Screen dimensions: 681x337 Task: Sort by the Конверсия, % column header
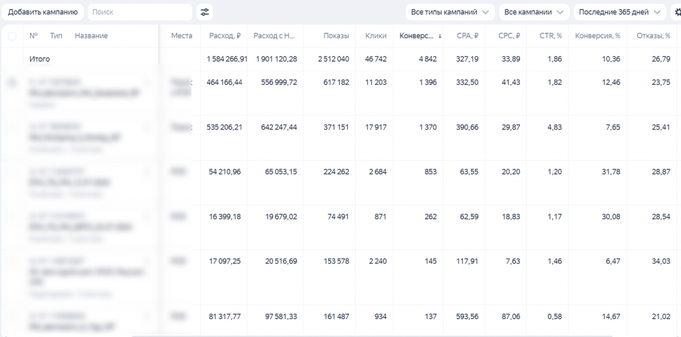(x=598, y=36)
